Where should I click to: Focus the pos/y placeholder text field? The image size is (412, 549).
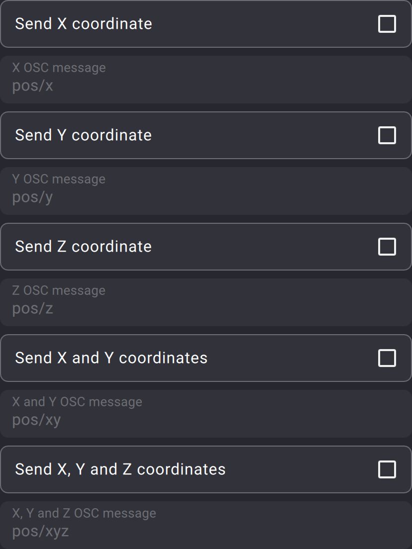[206, 198]
